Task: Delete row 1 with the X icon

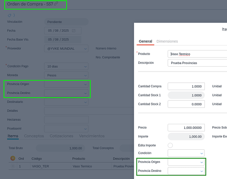Action: (x=13, y=166)
